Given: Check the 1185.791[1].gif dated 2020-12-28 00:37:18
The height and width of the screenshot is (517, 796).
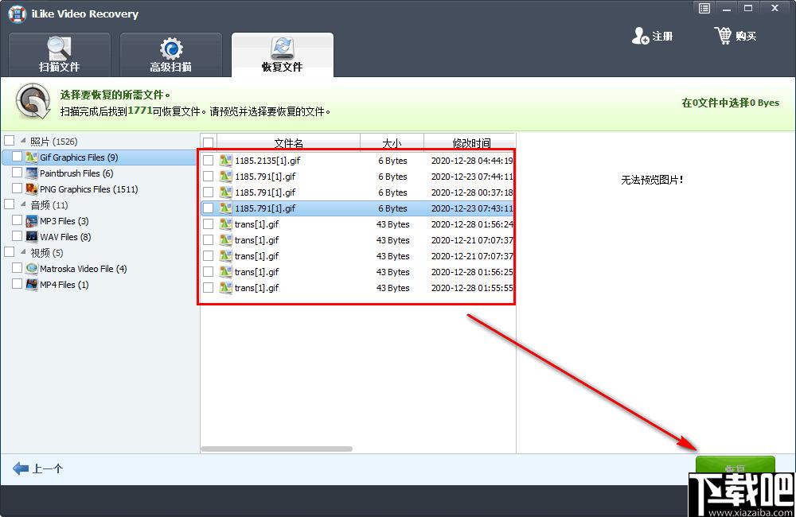Looking at the screenshot, I should point(208,192).
